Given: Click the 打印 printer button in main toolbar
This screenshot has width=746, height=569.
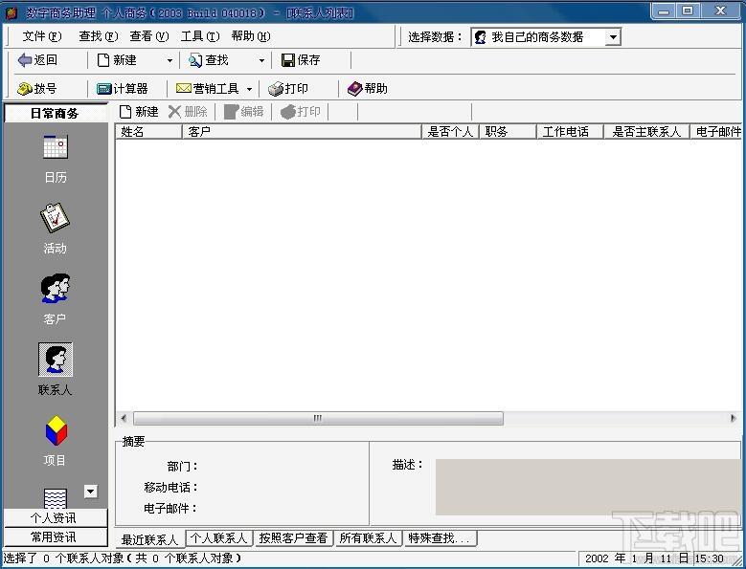Looking at the screenshot, I should pos(288,88).
